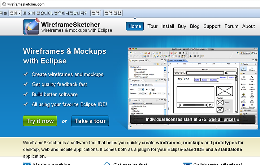Open the Support page
Screen dimensions: 260x165
pyautogui.click(x=212, y=26)
